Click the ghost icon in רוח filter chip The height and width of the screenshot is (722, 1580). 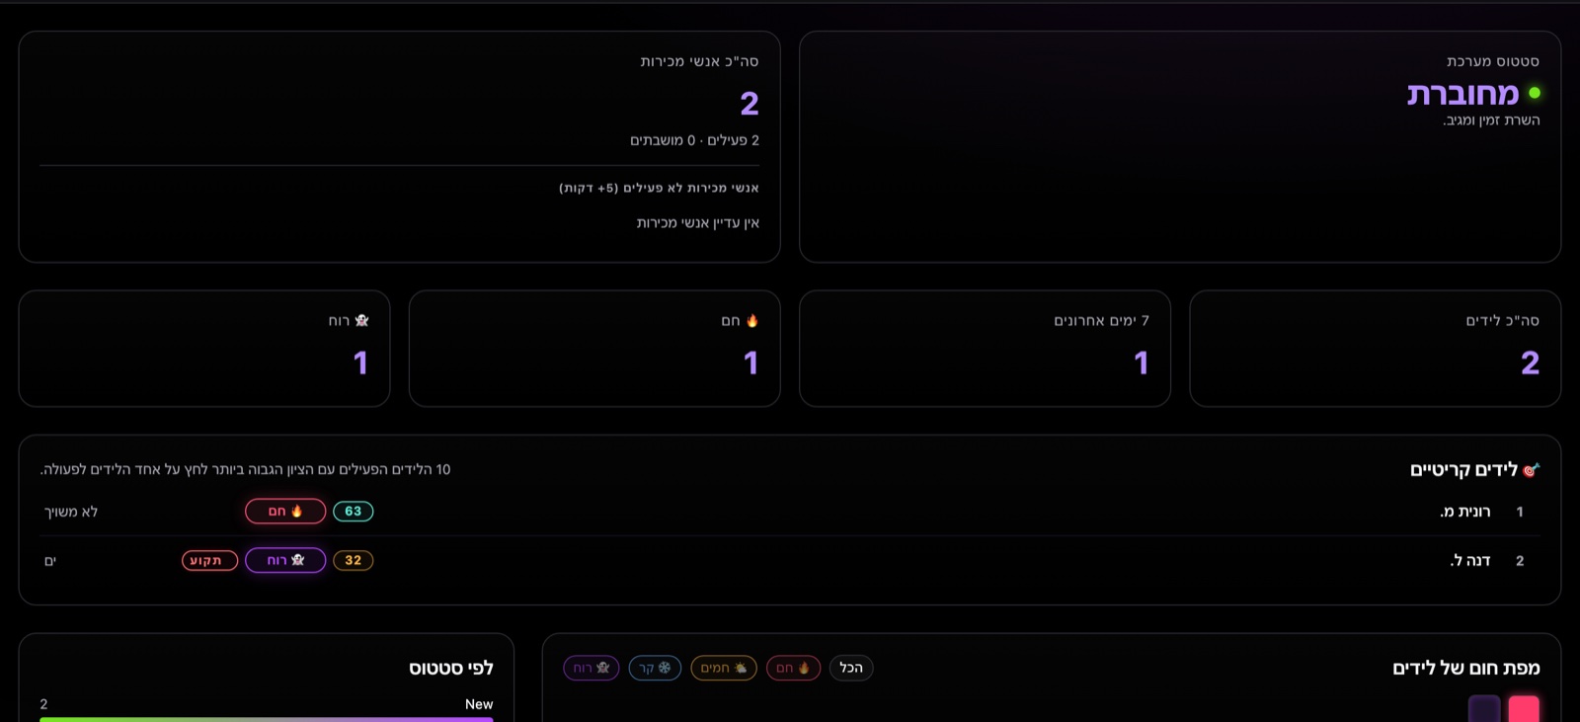[602, 668]
